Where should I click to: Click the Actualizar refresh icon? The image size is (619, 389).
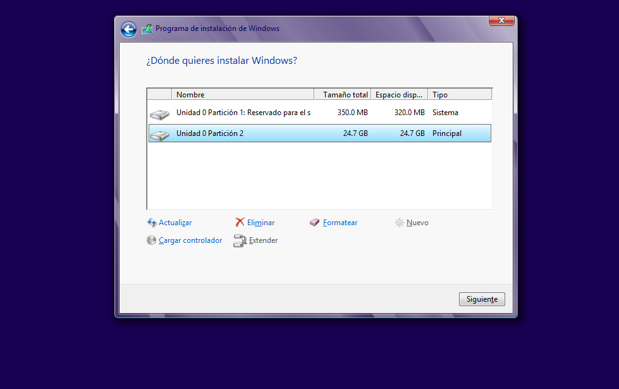point(152,223)
